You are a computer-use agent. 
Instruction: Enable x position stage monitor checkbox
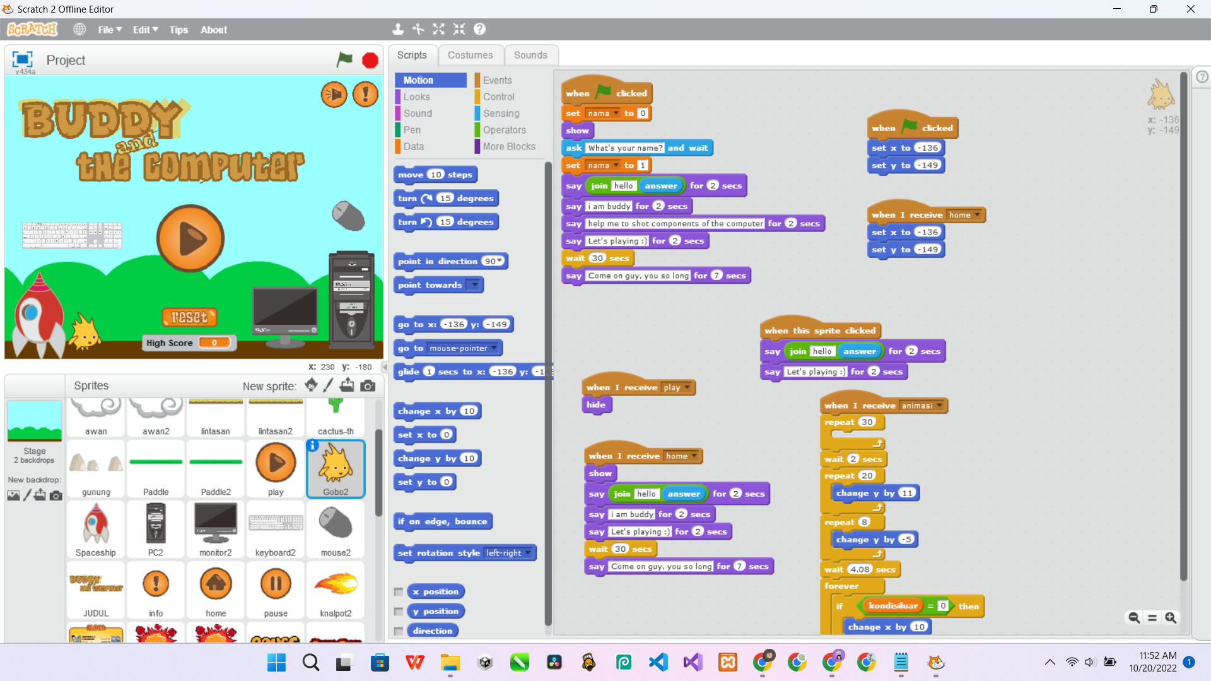click(399, 592)
